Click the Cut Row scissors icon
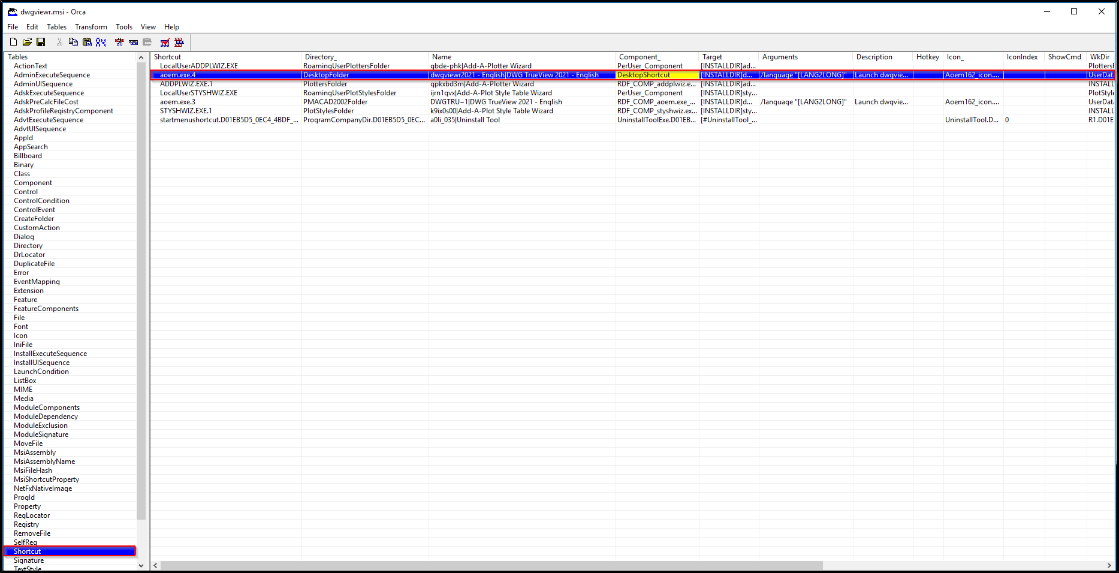The height and width of the screenshot is (573, 1119). coord(119,42)
